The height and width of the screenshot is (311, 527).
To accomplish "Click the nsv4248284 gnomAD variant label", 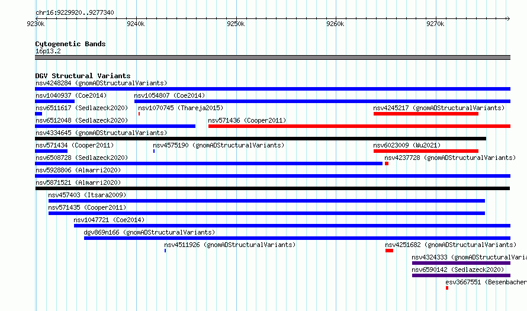I will (101, 83).
